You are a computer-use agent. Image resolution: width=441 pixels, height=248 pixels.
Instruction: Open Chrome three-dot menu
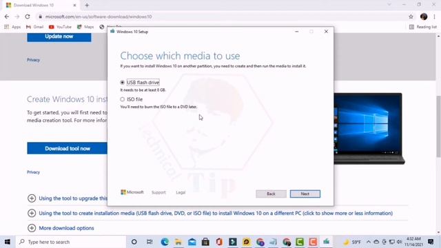click(x=435, y=17)
